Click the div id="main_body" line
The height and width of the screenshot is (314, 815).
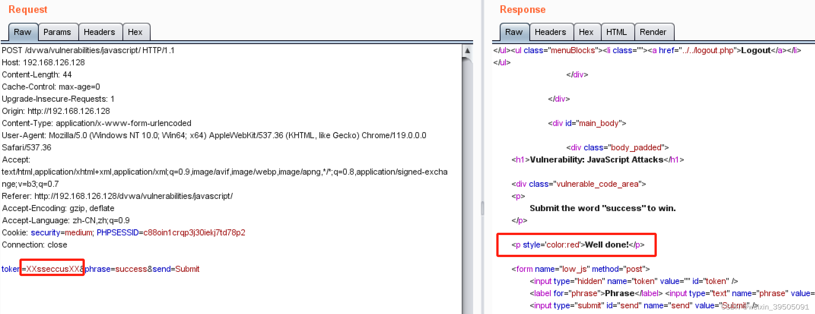(x=587, y=123)
